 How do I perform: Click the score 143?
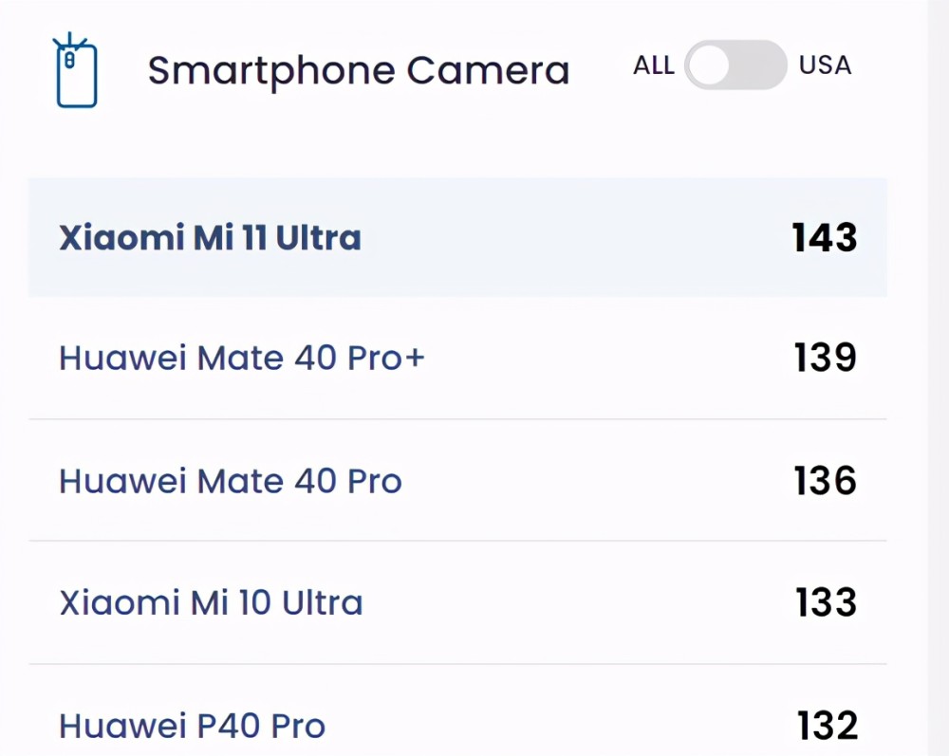pyautogui.click(x=825, y=238)
